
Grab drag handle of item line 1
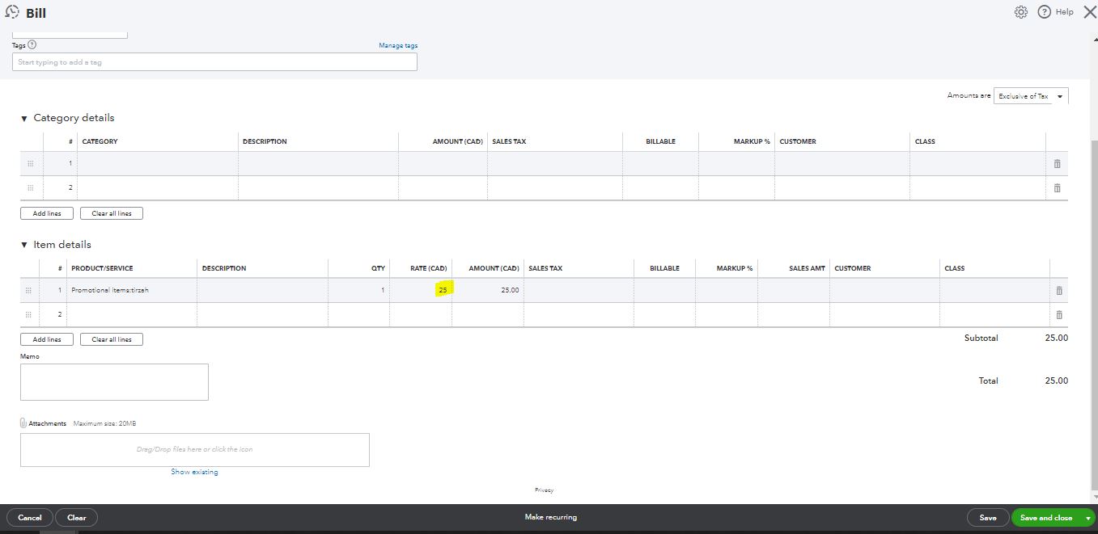pos(29,291)
